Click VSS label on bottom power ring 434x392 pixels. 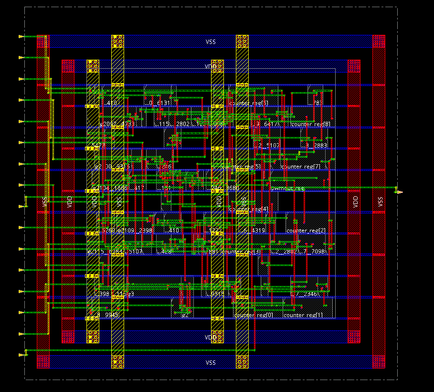(211, 363)
